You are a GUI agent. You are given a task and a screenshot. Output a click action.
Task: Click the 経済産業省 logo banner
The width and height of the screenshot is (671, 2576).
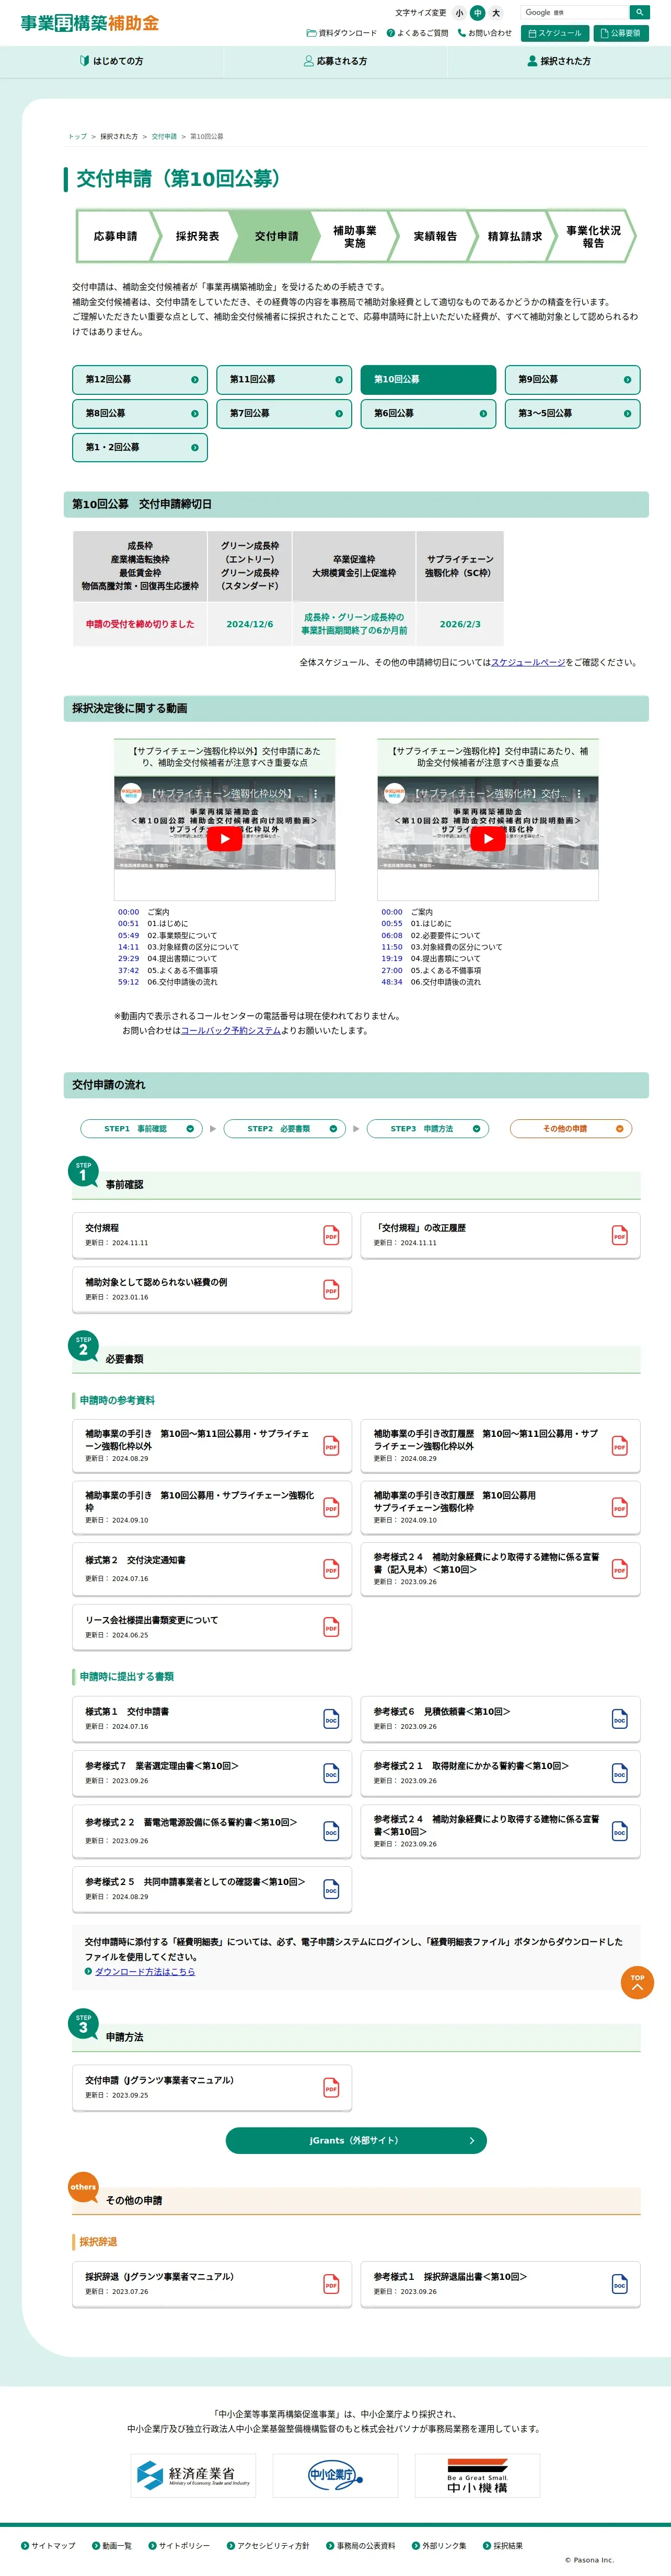pos(193,2475)
